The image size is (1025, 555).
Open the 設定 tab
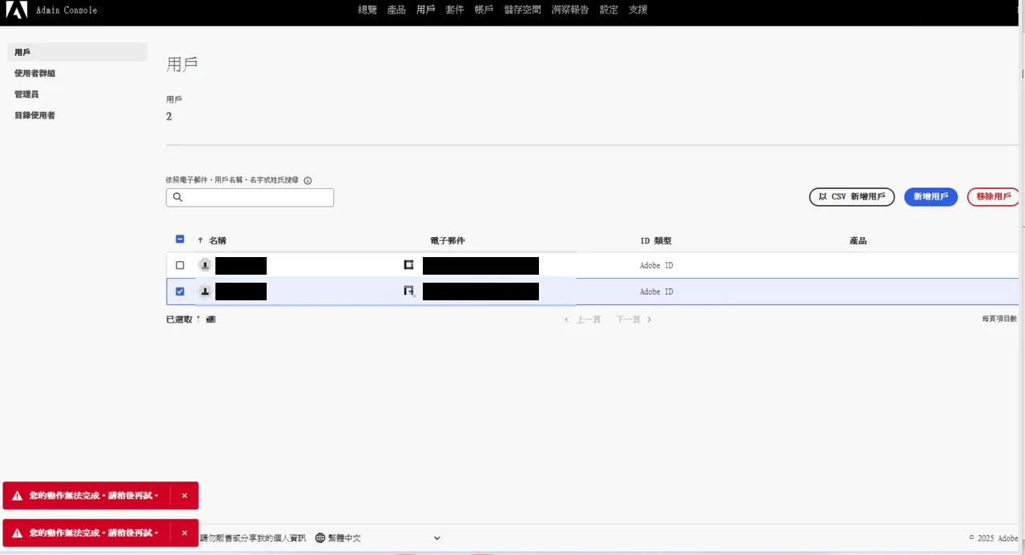coord(609,10)
